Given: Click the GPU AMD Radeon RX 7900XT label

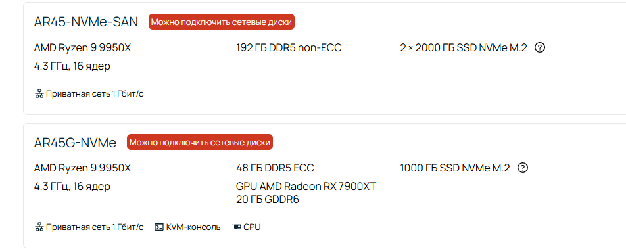Looking at the screenshot, I should point(306,187).
